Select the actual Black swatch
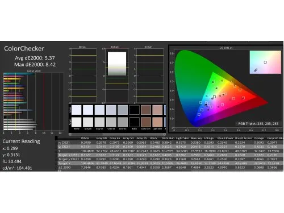The width and height of the screenshot is (284, 213). pos(134,110)
